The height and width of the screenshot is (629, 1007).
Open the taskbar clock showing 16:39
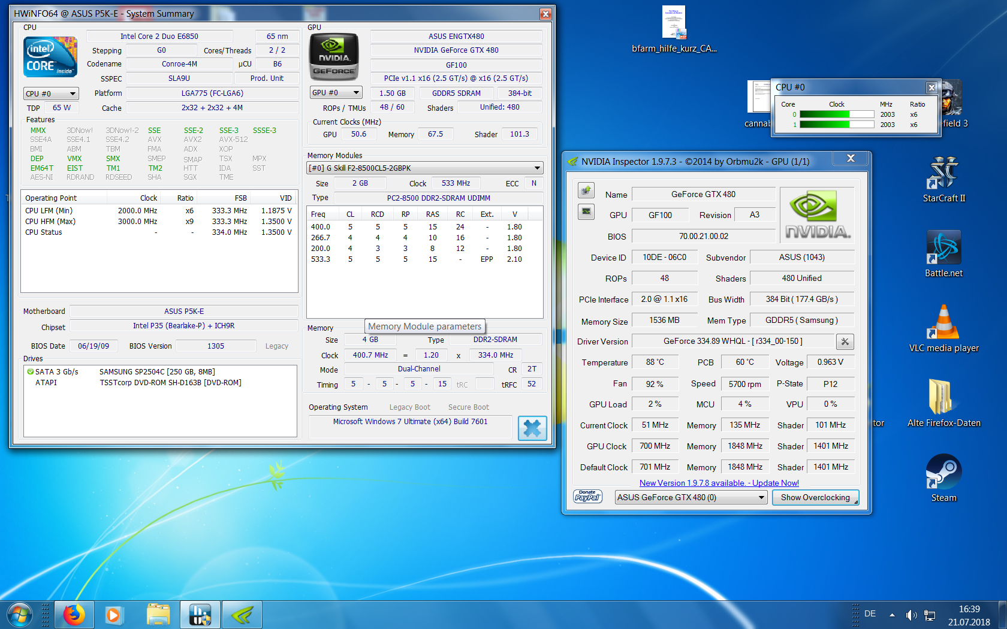point(969,615)
